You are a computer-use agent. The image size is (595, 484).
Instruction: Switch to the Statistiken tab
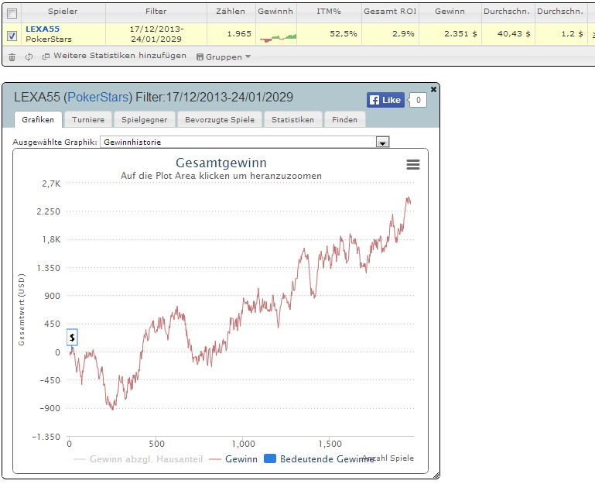(x=292, y=120)
